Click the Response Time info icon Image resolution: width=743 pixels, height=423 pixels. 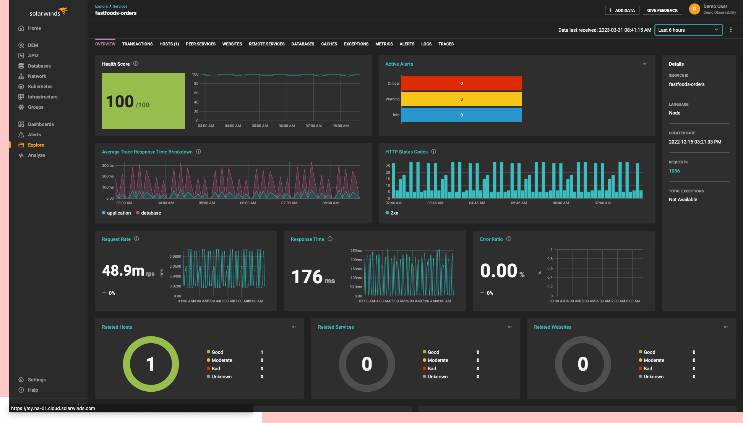pos(330,239)
